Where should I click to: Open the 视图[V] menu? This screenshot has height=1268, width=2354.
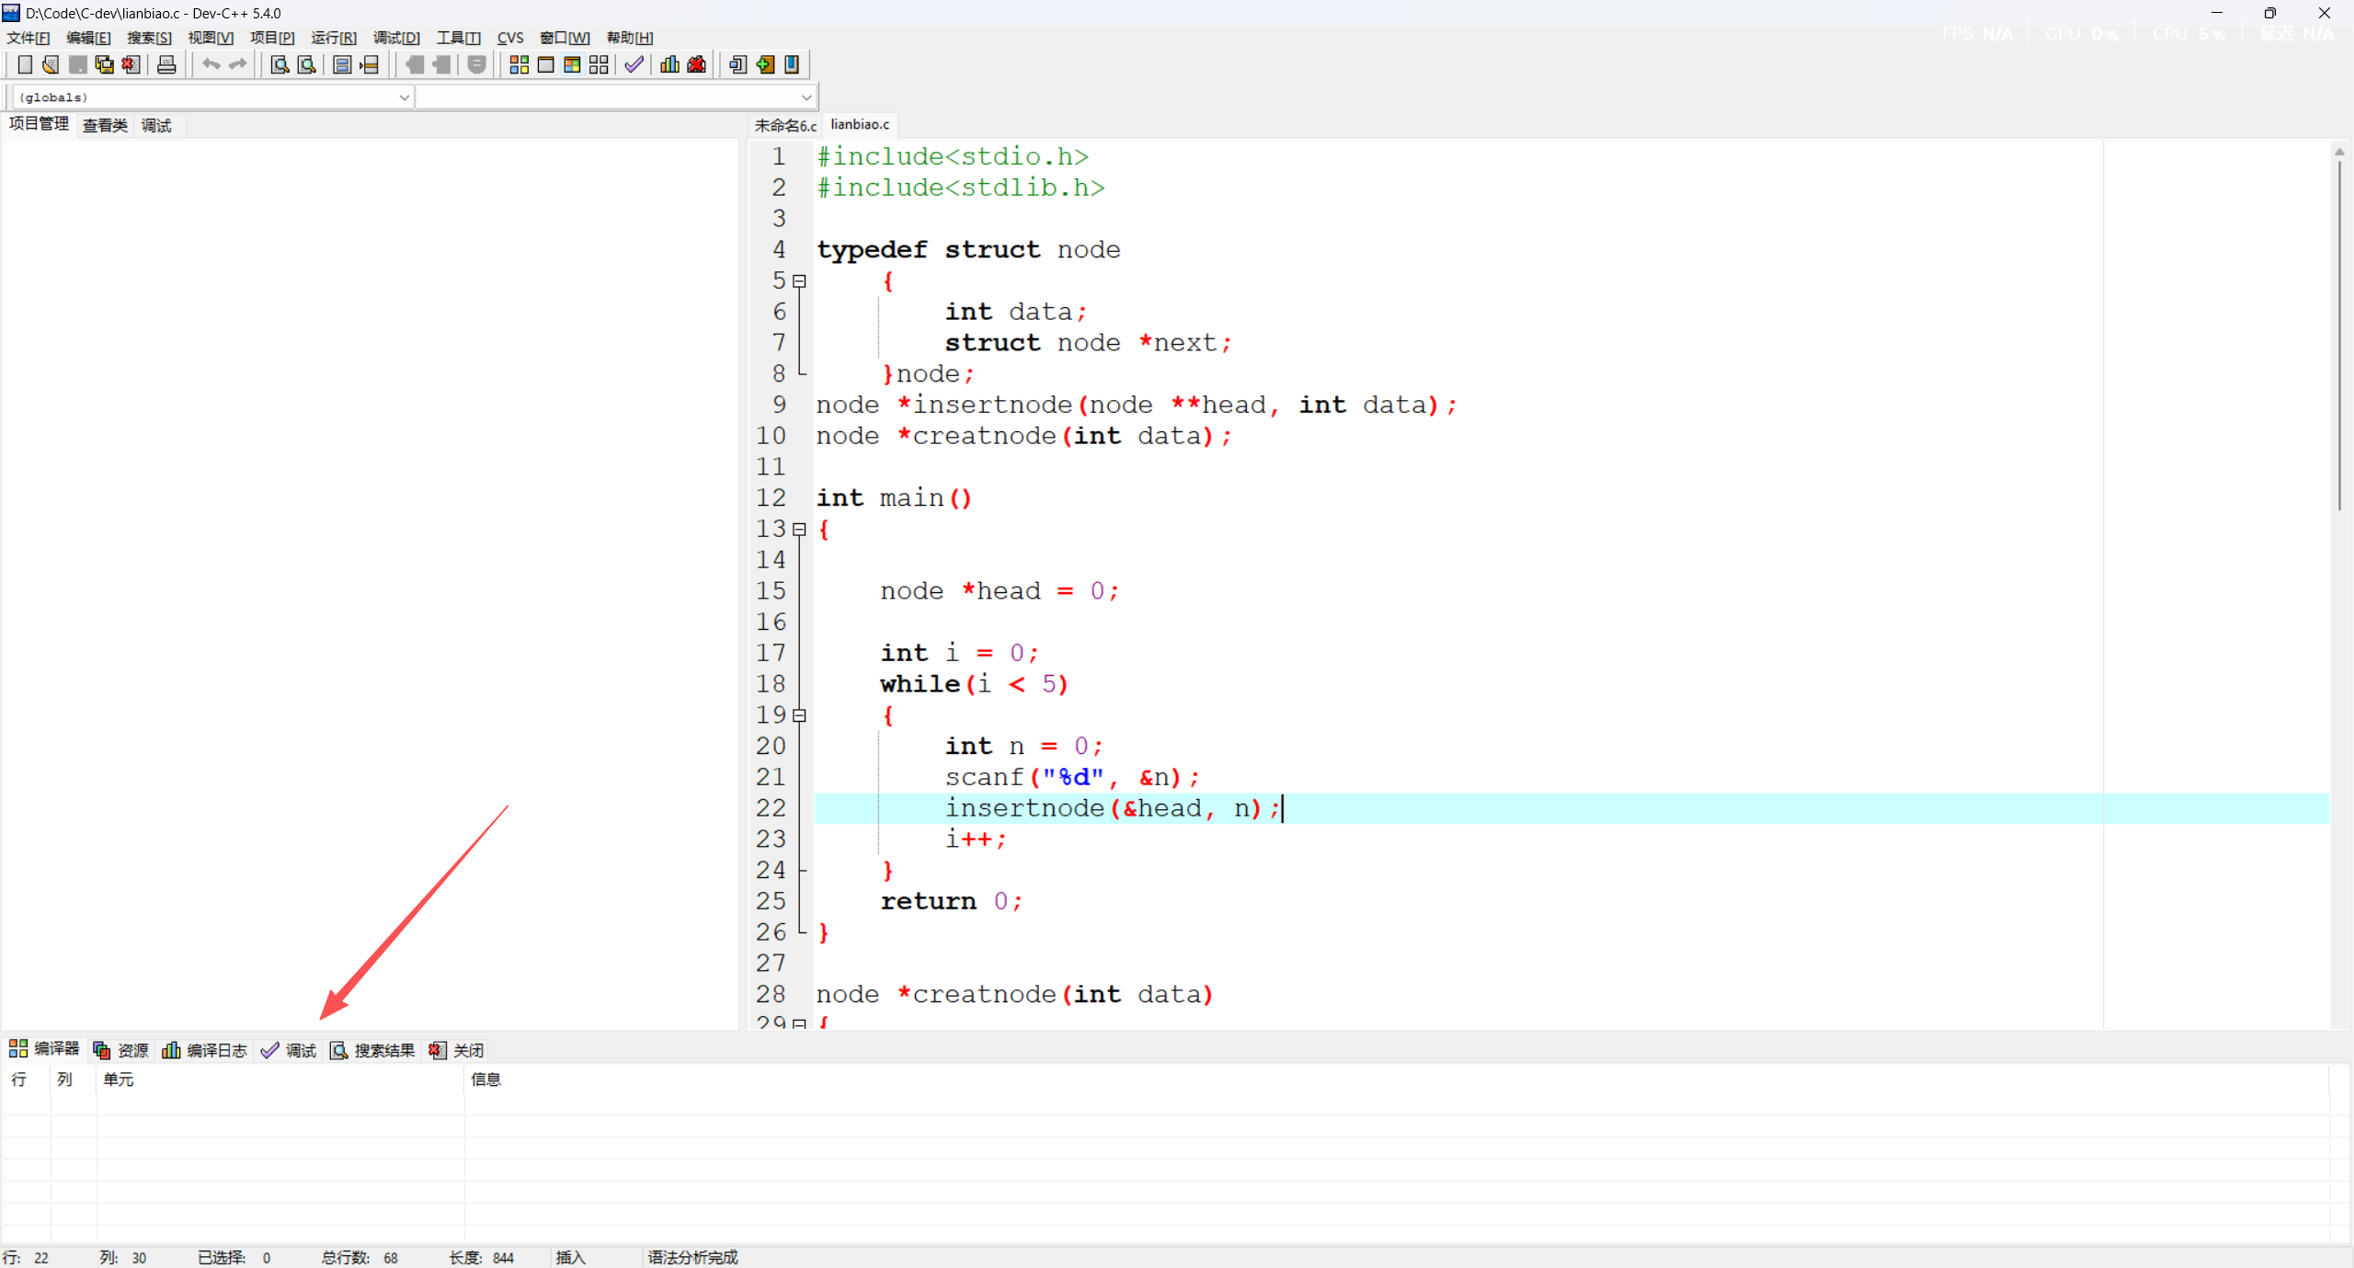click(211, 38)
